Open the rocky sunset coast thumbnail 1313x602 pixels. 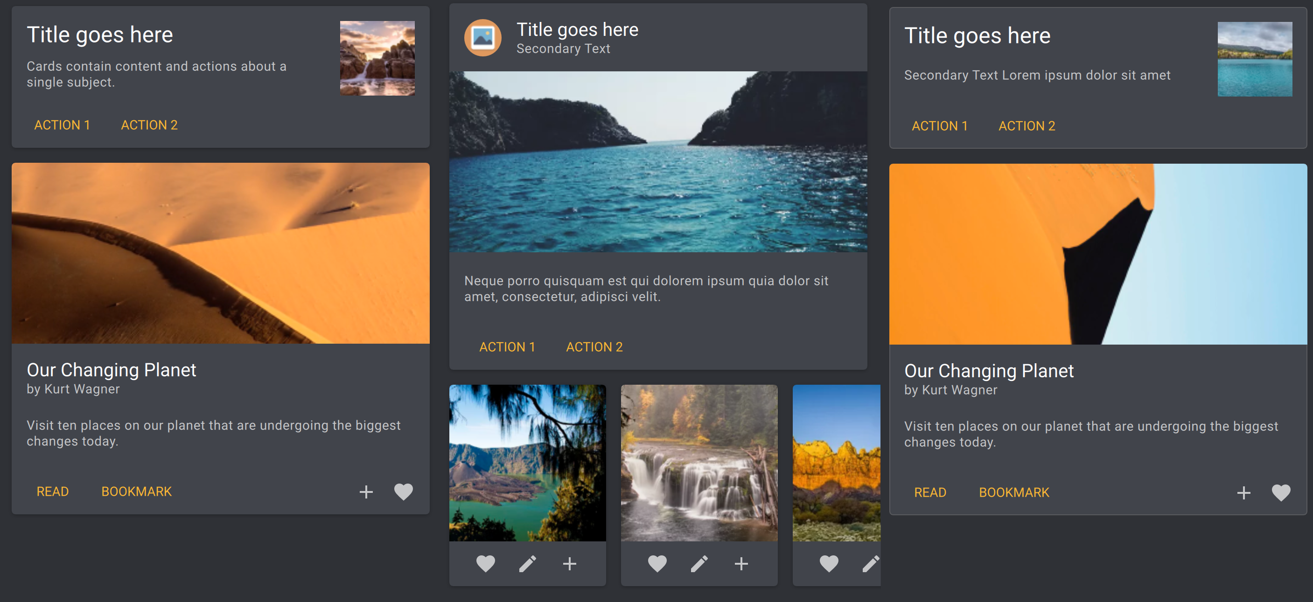click(377, 58)
